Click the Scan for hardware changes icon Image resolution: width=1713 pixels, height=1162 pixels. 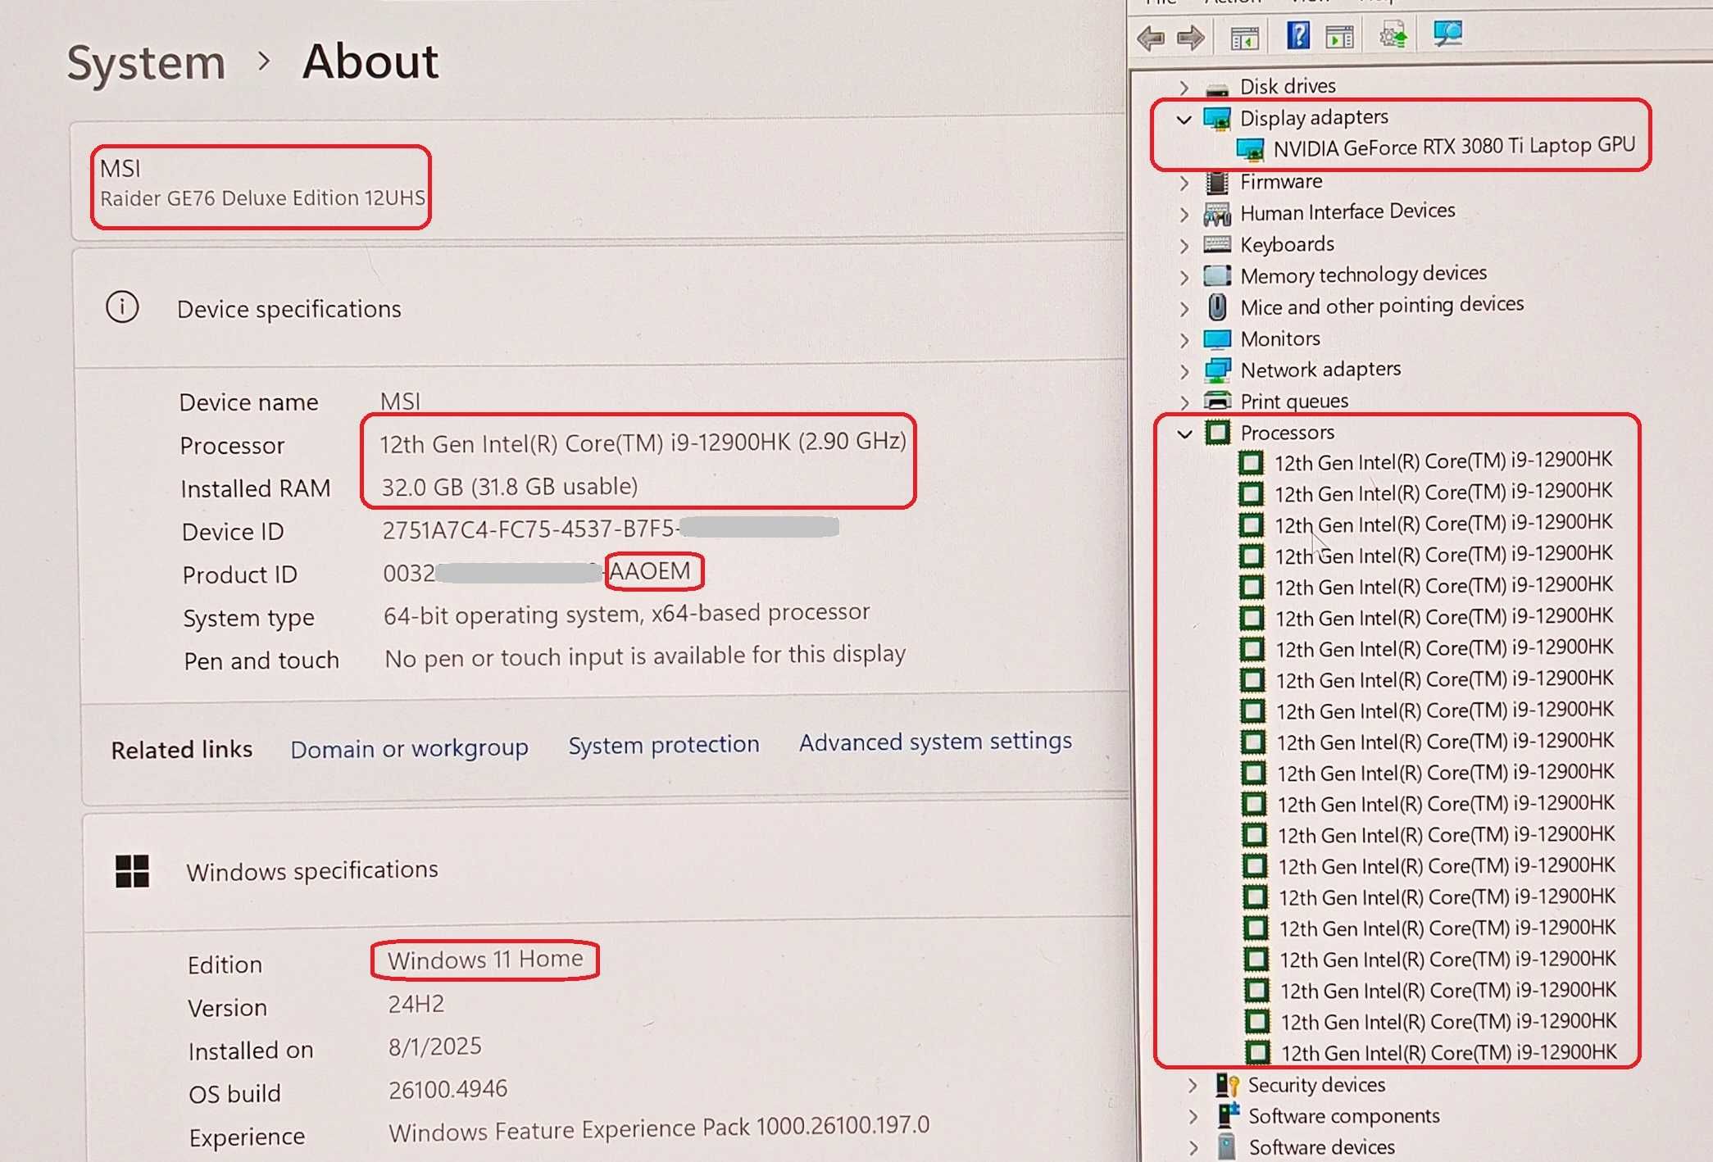pyautogui.click(x=1447, y=34)
